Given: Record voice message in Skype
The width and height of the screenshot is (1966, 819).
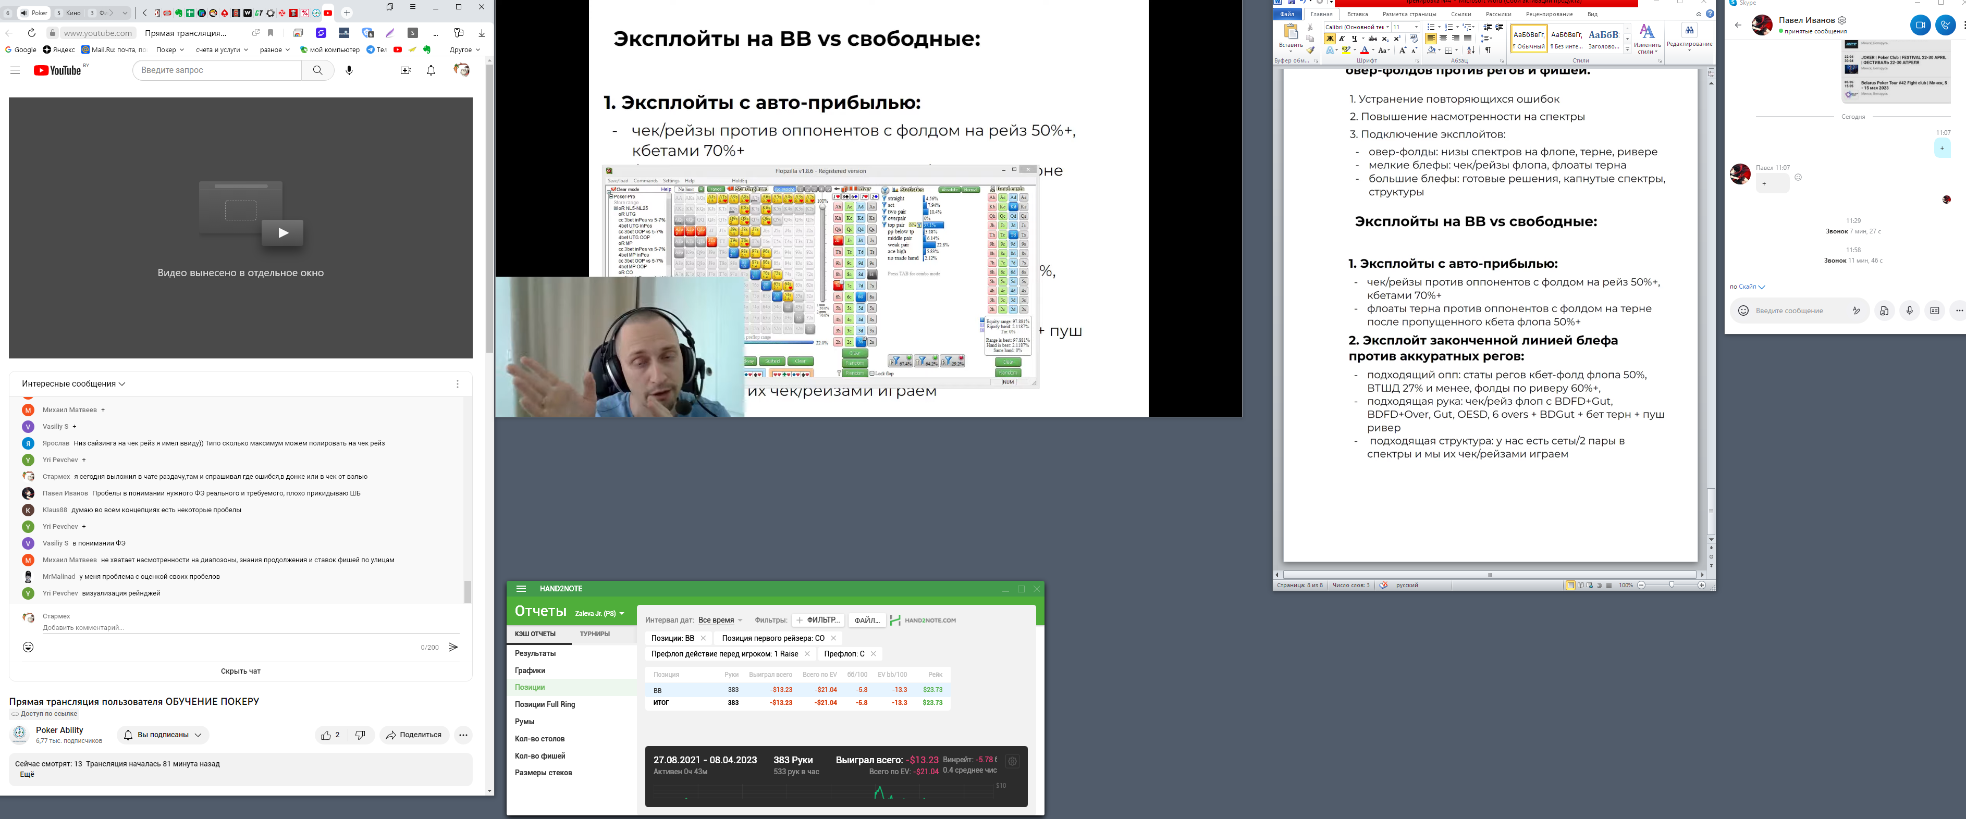Looking at the screenshot, I should (1910, 311).
